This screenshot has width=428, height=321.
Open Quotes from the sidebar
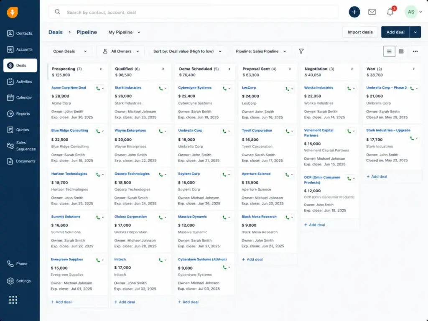tap(18, 130)
